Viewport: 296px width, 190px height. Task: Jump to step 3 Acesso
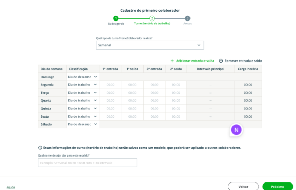(x=187, y=18)
